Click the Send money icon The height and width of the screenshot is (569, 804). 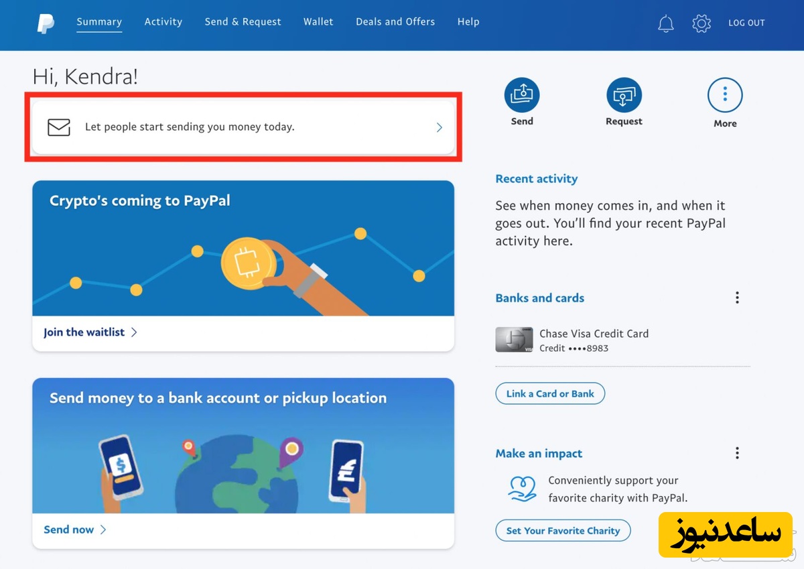tap(521, 96)
